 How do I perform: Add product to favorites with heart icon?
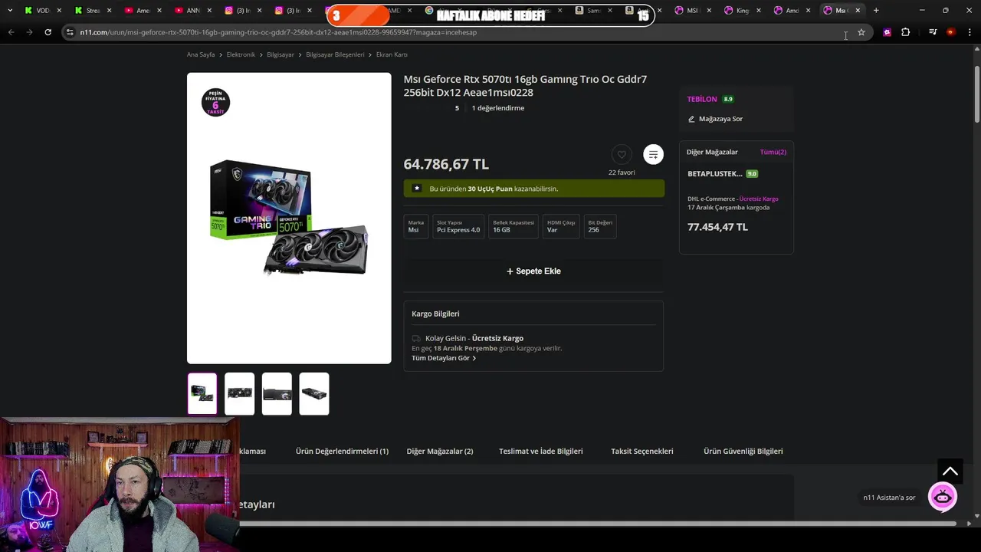(622, 154)
